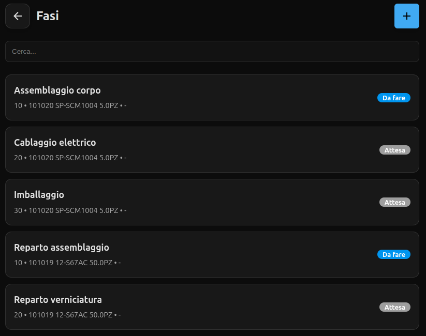Click Attesa badge on Cablaggio elettrico
Viewport: 426px width, 336px height.
click(x=394, y=150)
